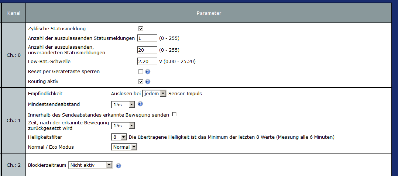Open the Empfindlichkeit 'jedem' dropdown
Image resolution: width=398 pixels, height=176 pixels.
pyautogui.click(x=154, y=94)
